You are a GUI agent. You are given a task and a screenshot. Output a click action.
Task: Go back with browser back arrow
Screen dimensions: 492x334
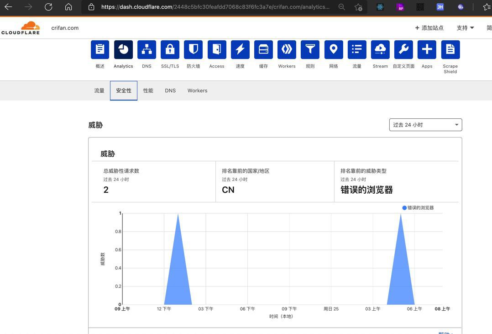9,6
